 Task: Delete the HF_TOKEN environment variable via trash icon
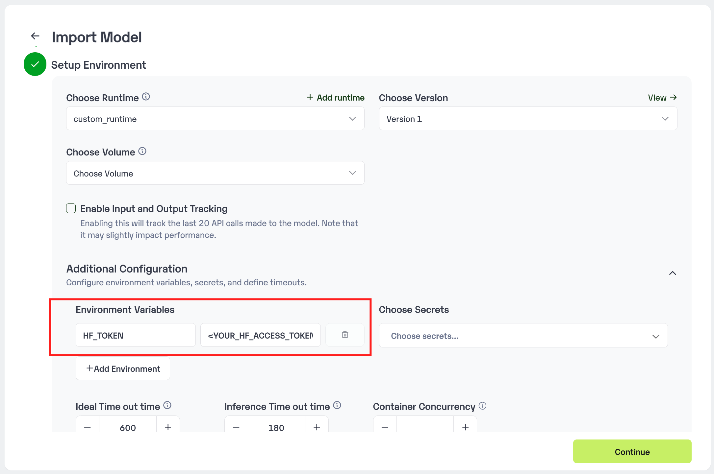[345, 335]
